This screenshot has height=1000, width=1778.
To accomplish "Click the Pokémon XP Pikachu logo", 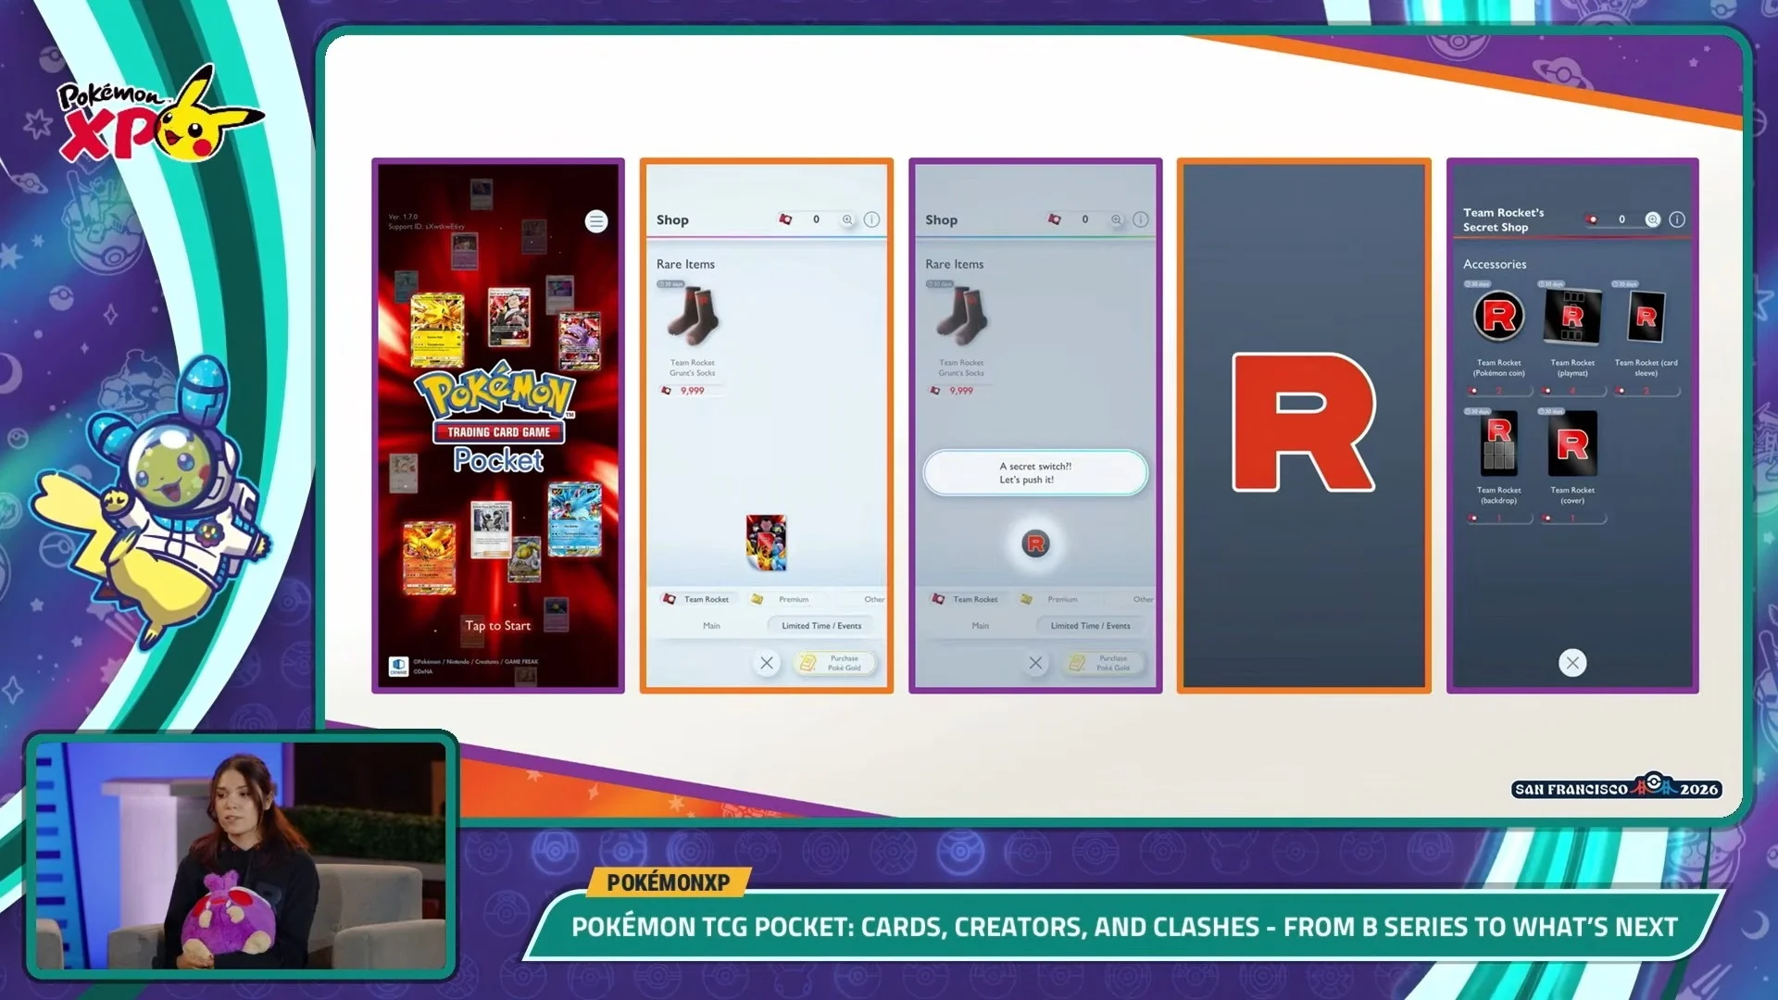I will click(x=159, y=115).
